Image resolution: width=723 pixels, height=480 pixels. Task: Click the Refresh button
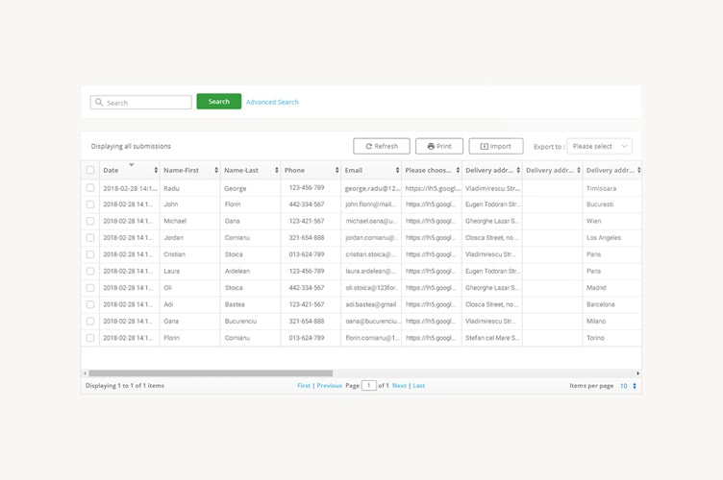coord(382,147)
